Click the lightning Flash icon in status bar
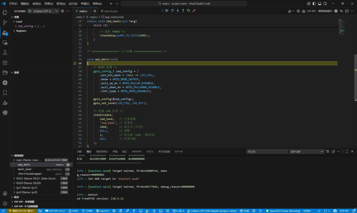357x213 pixels. (x=134, y=211)
